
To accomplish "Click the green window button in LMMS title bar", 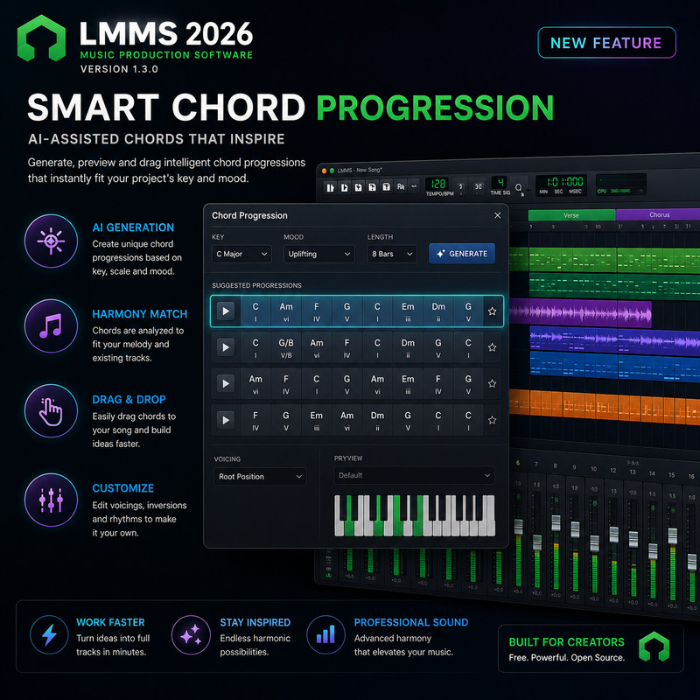I will click(x=332, y=171).
